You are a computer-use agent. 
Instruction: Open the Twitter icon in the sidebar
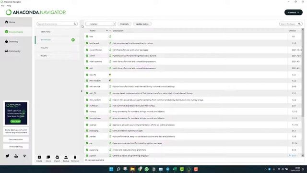8,156
